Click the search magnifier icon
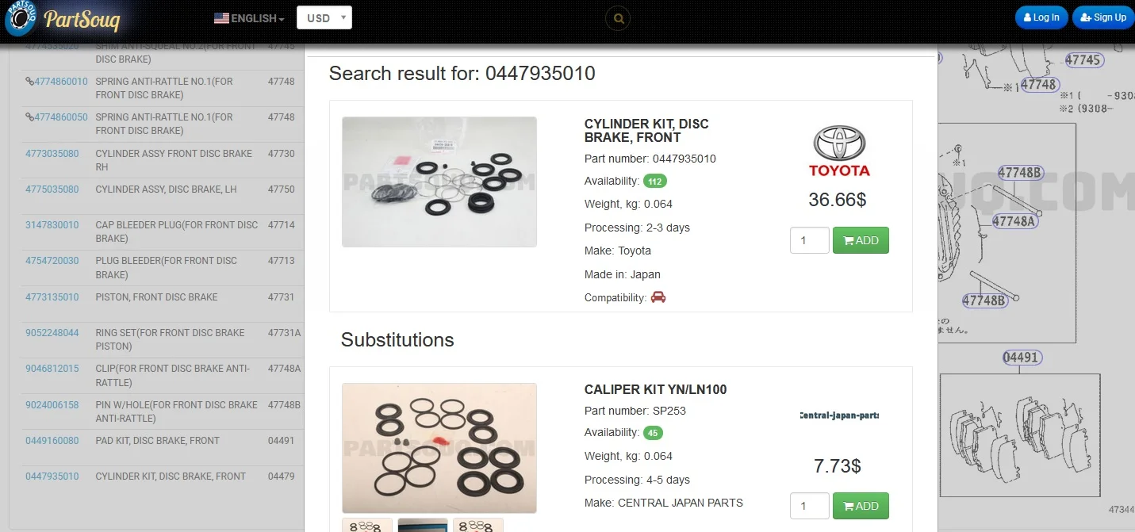 click(x=618, y=18)
